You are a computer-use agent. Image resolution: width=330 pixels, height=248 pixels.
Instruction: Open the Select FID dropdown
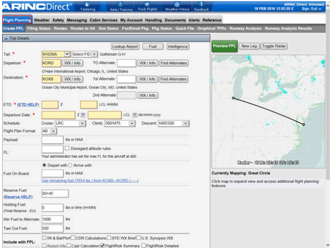pos(85,54)
